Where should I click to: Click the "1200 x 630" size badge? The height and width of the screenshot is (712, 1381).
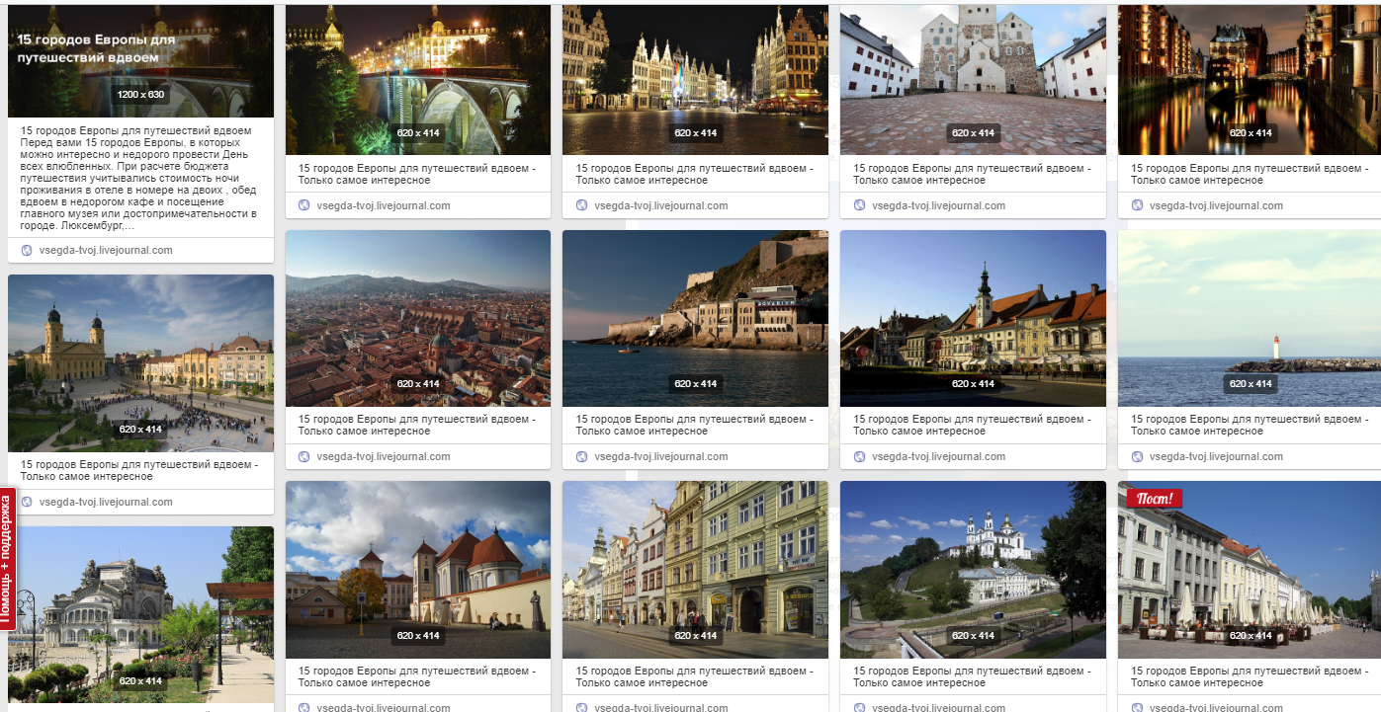click(x=140, y=95)
